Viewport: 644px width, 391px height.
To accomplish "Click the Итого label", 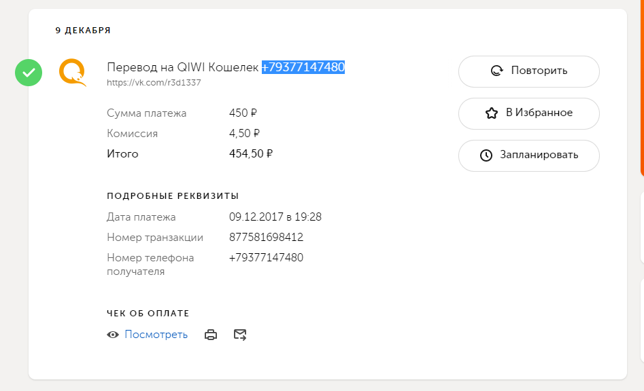I will 122,153.
